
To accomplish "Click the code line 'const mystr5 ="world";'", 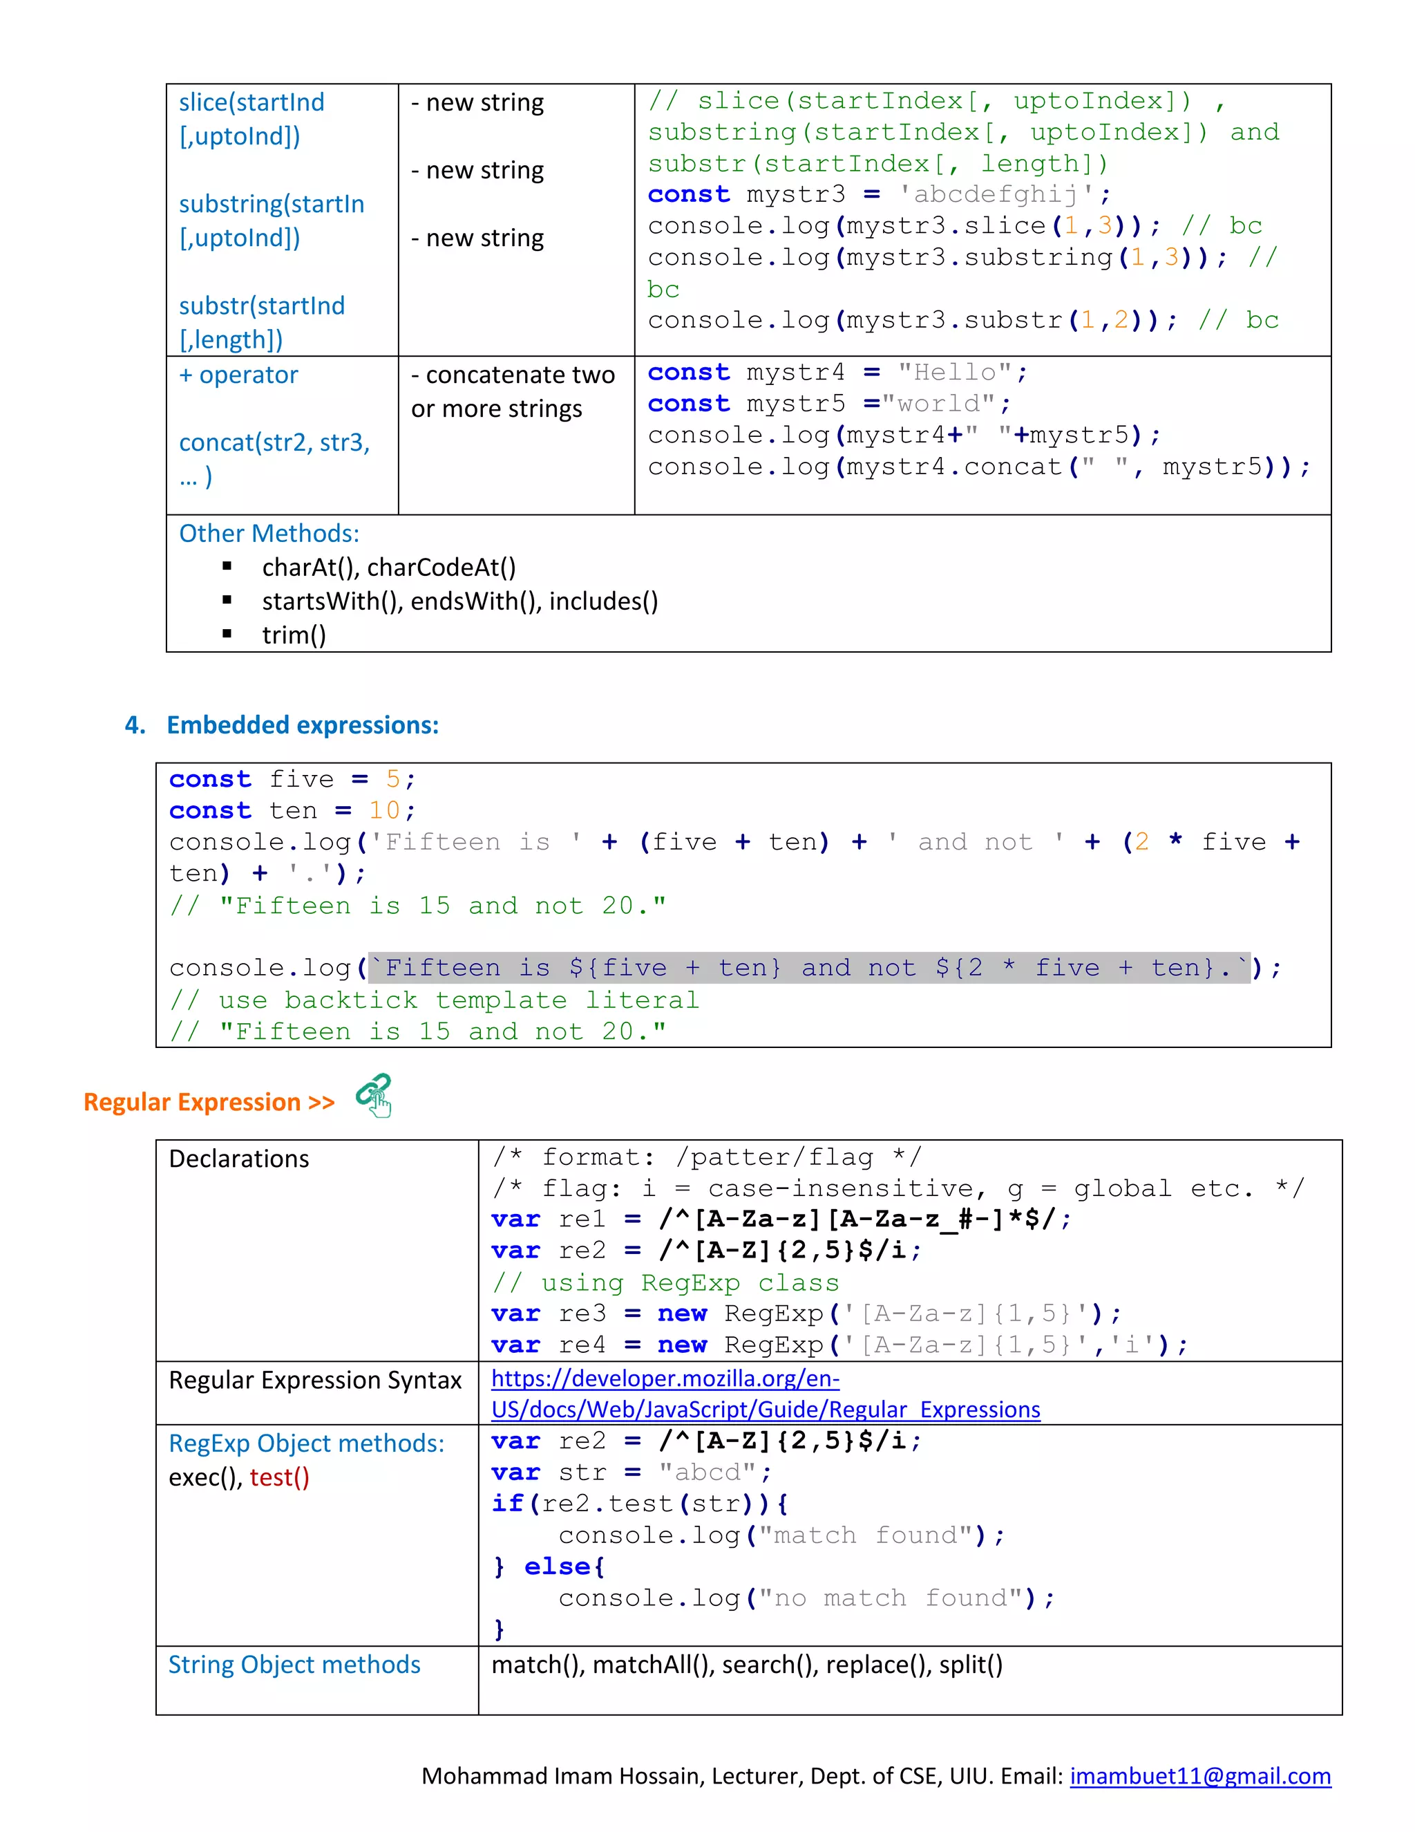I will click(x=829, y=404).
